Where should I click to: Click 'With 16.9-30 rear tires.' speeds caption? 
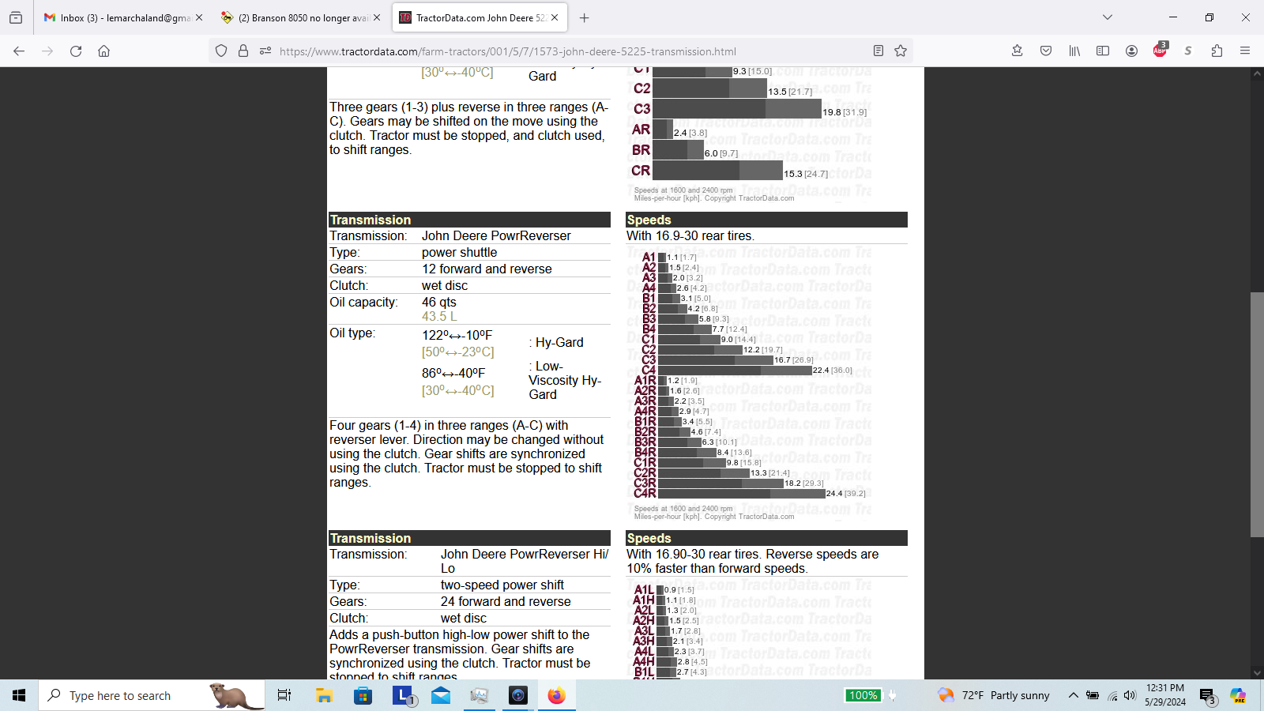click(x=690, y=235)
